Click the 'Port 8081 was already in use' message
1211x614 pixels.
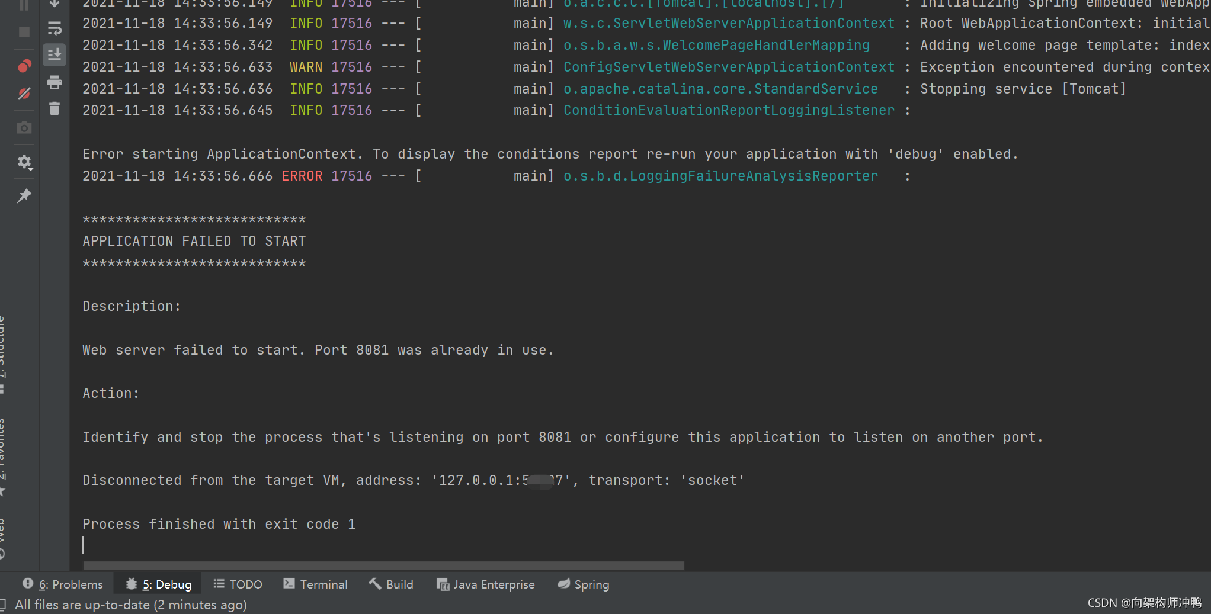(x=434, y=350)
